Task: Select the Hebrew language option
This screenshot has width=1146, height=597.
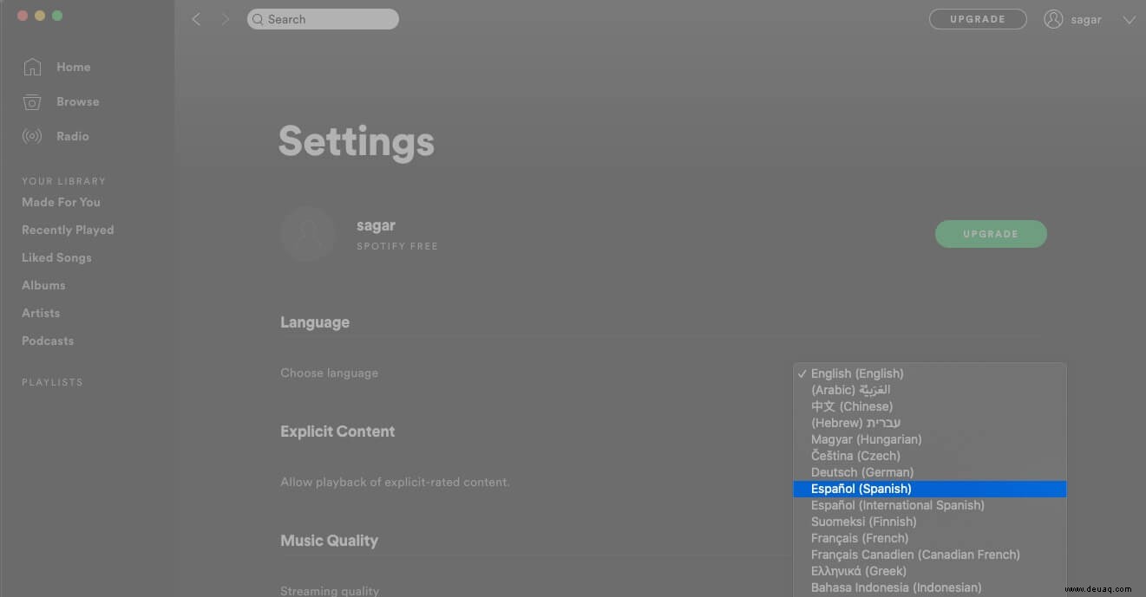Action: pos(930,423)
